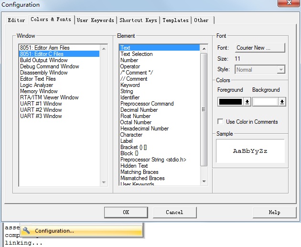
Task: Go to the Shortcut Keys tab
Action: (138, 20)
